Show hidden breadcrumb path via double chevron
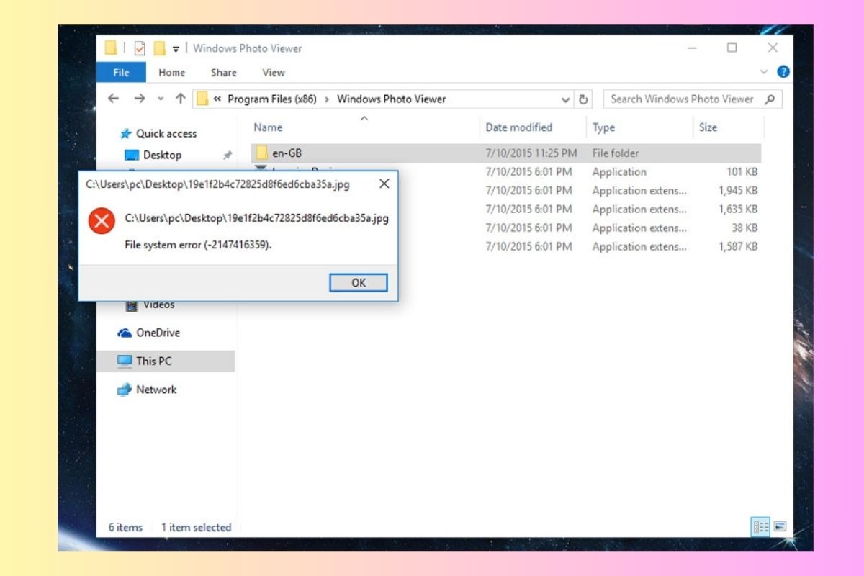The image size is (864, 576). coord(217,99)
